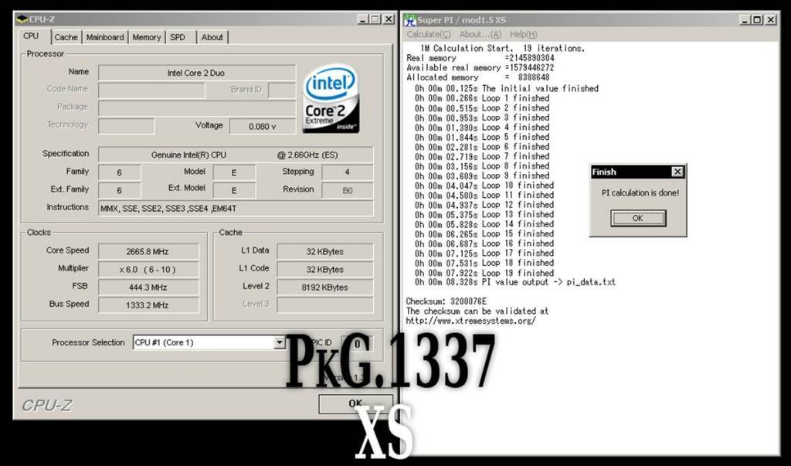Image resolution: width=791 pixels, height=466 pixels.
Task: Click the 'Loop 1 finished' line
Action: [482, 98]
